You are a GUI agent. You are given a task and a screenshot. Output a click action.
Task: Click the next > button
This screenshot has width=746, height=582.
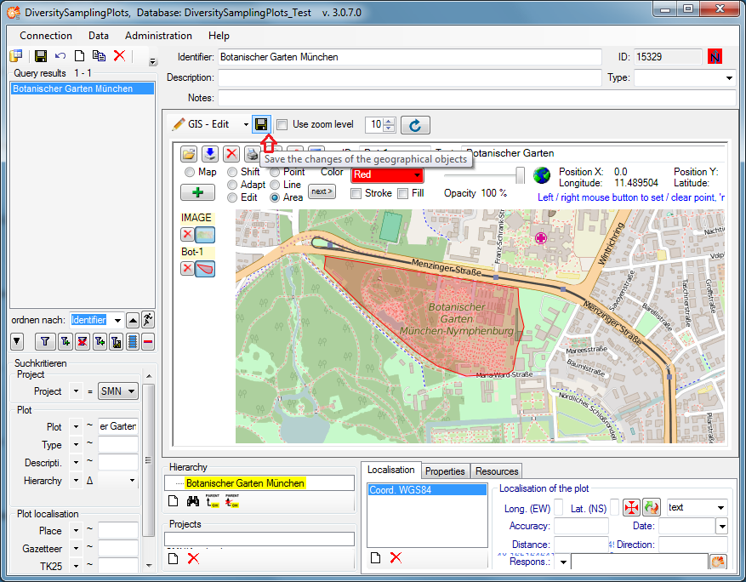(321, 191)
